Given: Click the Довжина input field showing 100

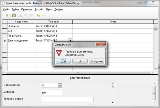Looking at the screenshot, I should point(52,92).
